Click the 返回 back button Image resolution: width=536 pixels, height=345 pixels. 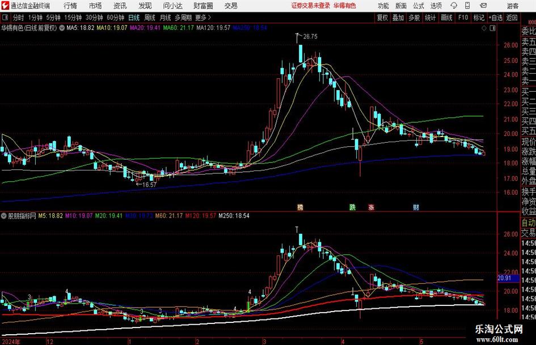[512, 18]
